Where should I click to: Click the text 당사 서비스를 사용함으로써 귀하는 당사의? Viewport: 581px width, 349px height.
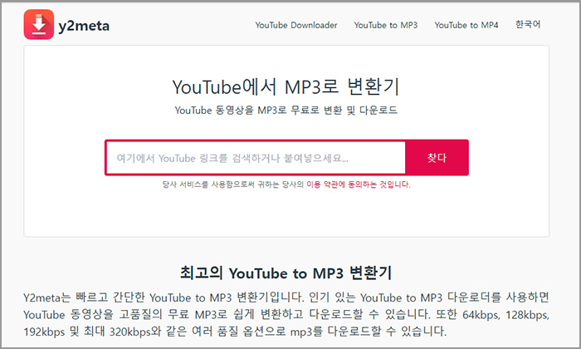[233, 184]
